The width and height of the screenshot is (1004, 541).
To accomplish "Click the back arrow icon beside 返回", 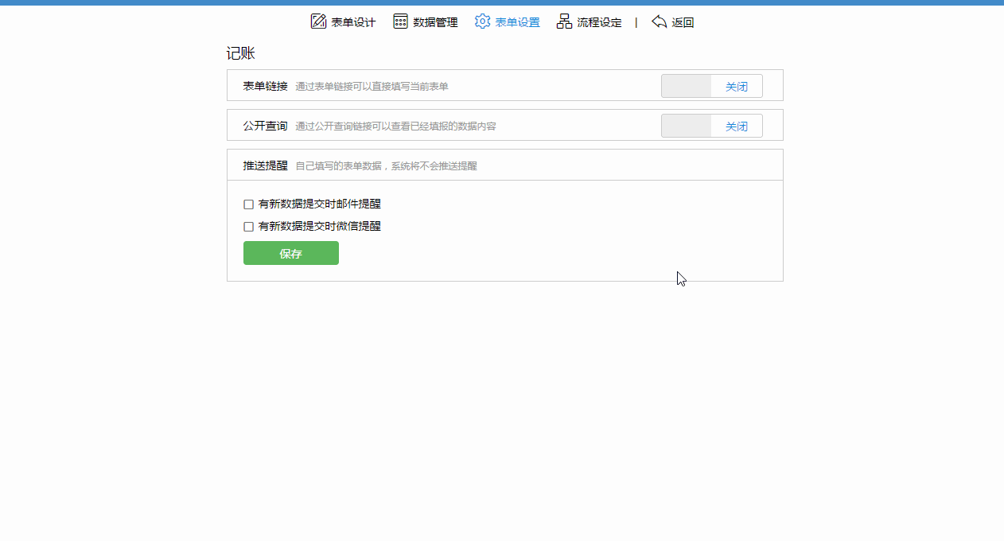I will (659, 21).
